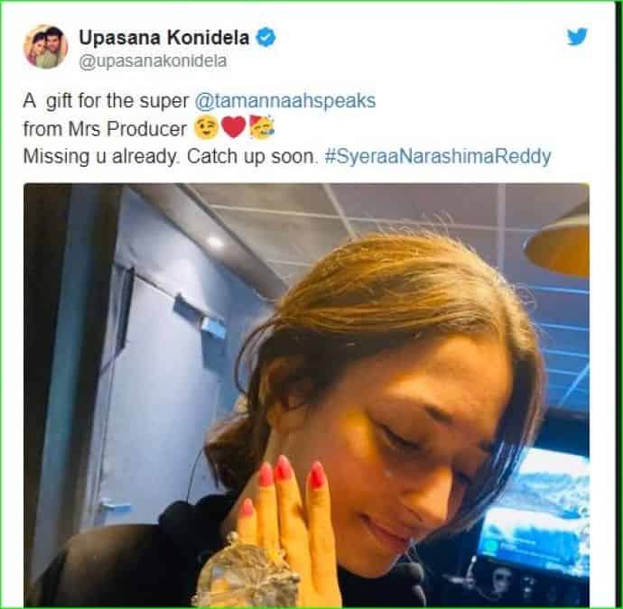
Task: Click the 'from Mrs Producer' text line
Action: (x=105, y=129)
